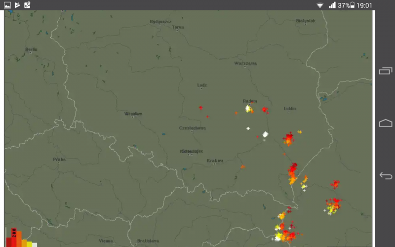Screen dimensions: 395x247
Task: Click the white bar in the strike legend
Action: tap(35, 245)
